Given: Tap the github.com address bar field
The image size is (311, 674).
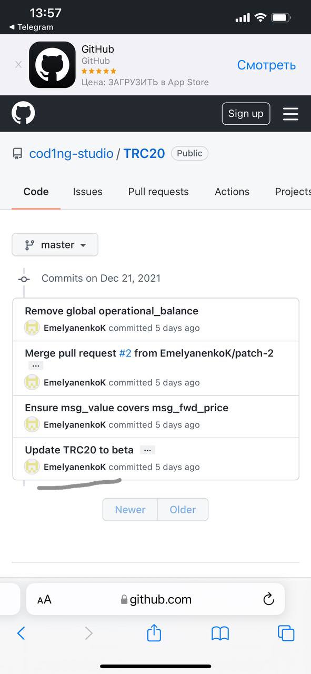Looking at the screenshot, I should click(x=155, y=599).
